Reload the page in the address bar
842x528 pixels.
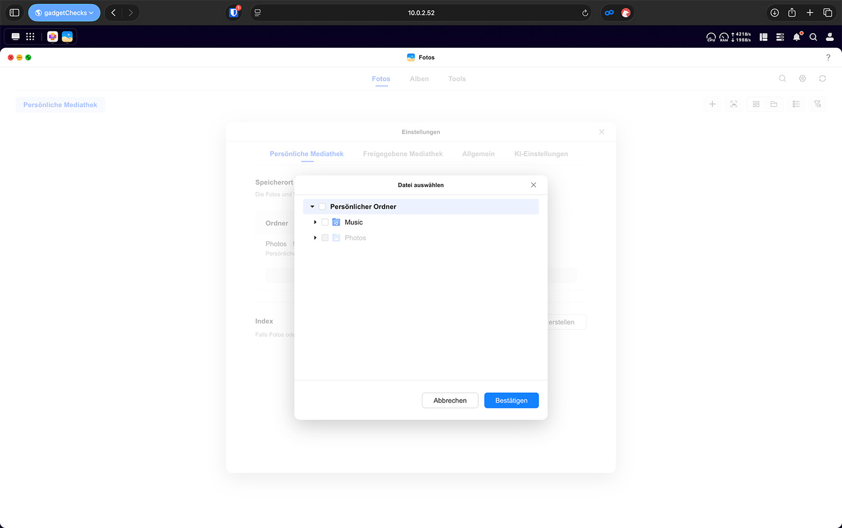[x=585, y=13]
